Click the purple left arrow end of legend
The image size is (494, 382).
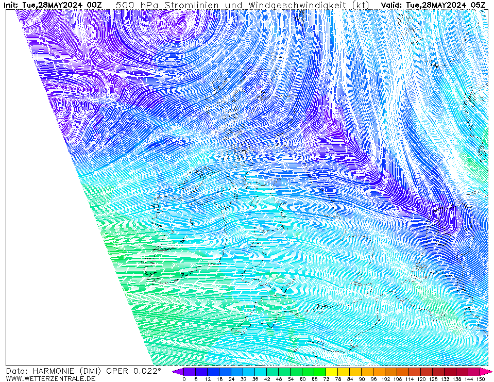(x=178, y=372)
